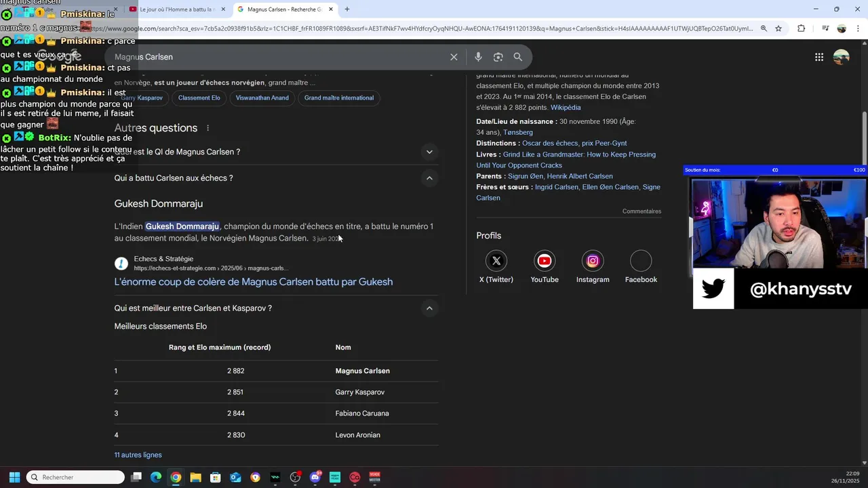Viewport: 868px width, 488px height.
Task: Click 'Fabiano Caruana' table row name
Action: click(x=362, y=413)
